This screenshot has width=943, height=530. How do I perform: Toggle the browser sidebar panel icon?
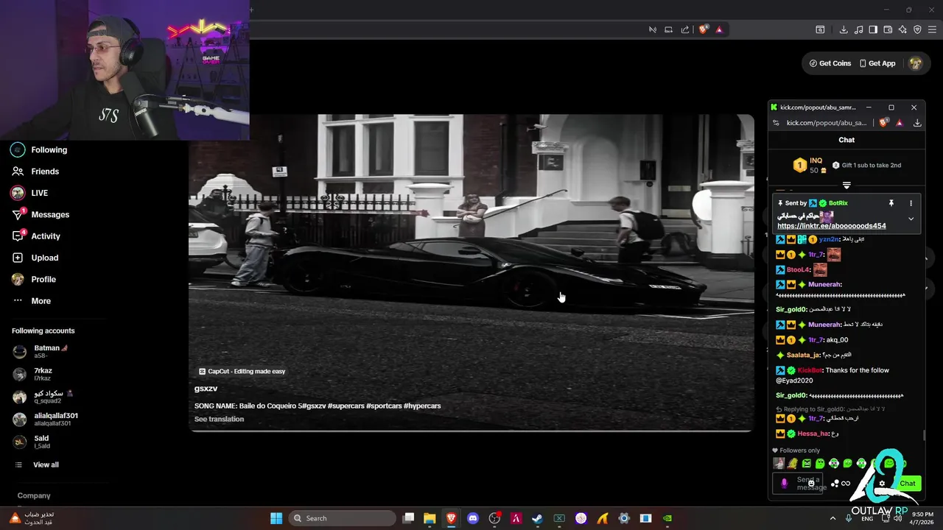pyautogui.click(x=873, y=29)
